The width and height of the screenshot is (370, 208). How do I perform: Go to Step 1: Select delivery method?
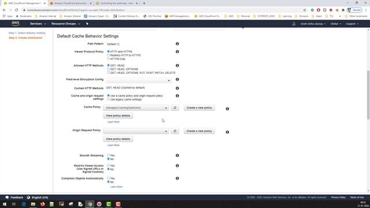coord(27,33)
